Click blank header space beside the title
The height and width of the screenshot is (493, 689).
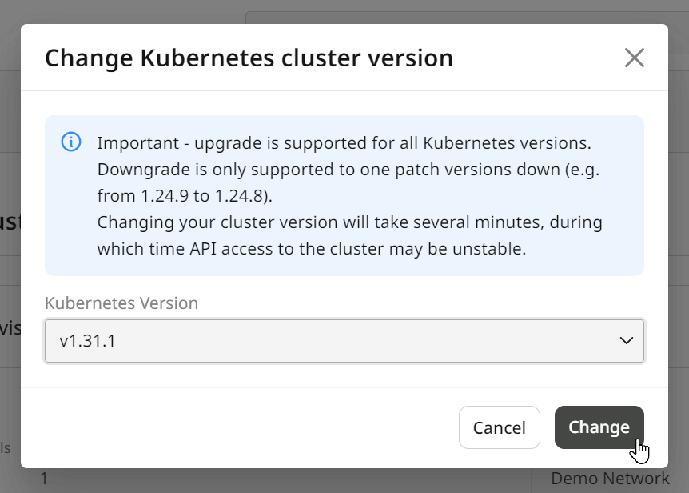click(536, 58)
